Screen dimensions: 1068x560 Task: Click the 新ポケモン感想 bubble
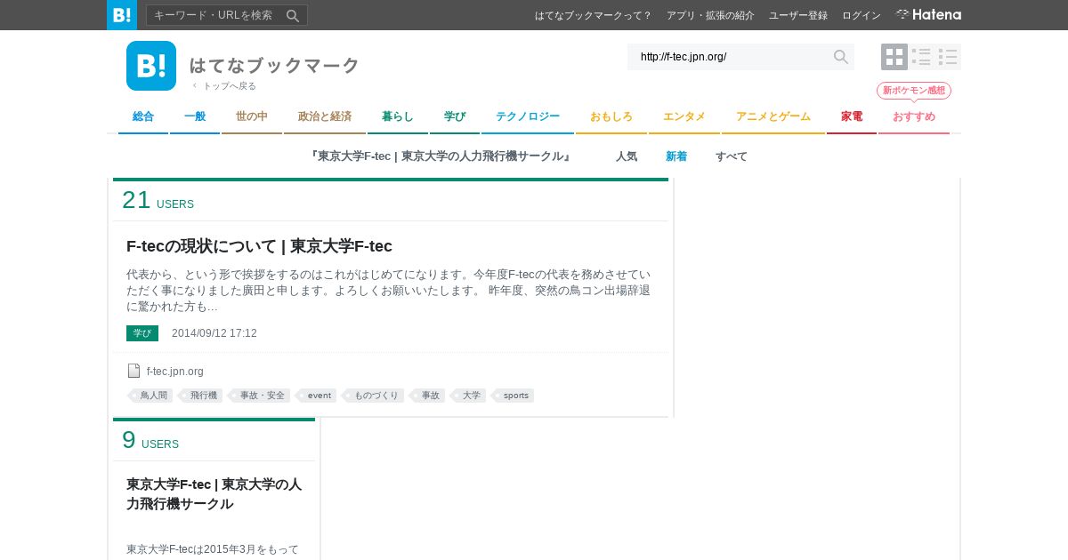(914, 91)
